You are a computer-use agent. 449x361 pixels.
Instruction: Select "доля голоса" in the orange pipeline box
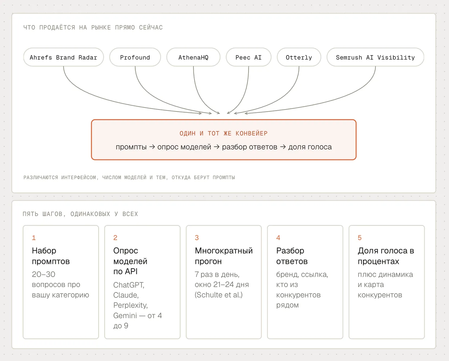pyautogui.click(x=310, y=147)
